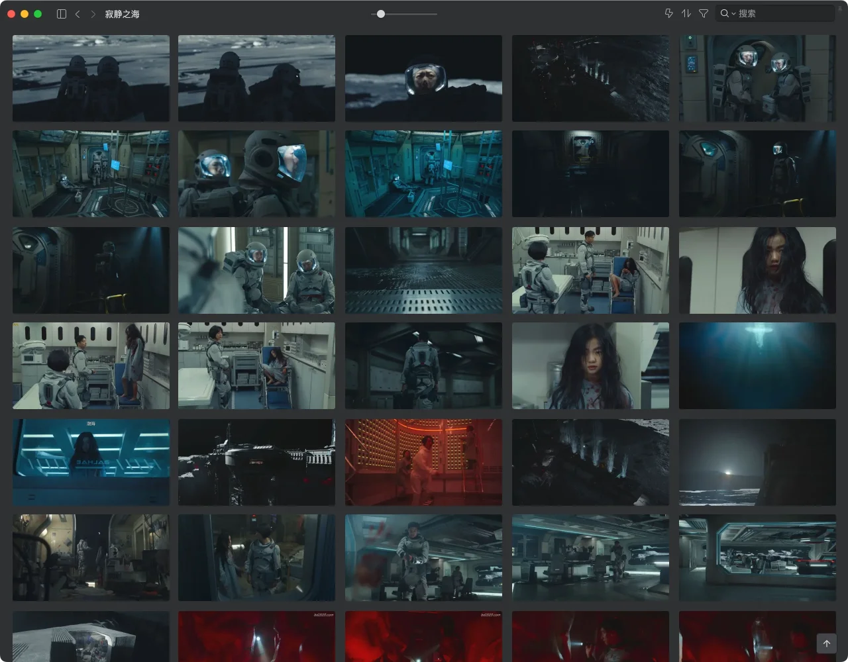Screen dimensions: 848x662
Task: Select the dark aerial lunar base thumbnail
Action: (590, 78)
